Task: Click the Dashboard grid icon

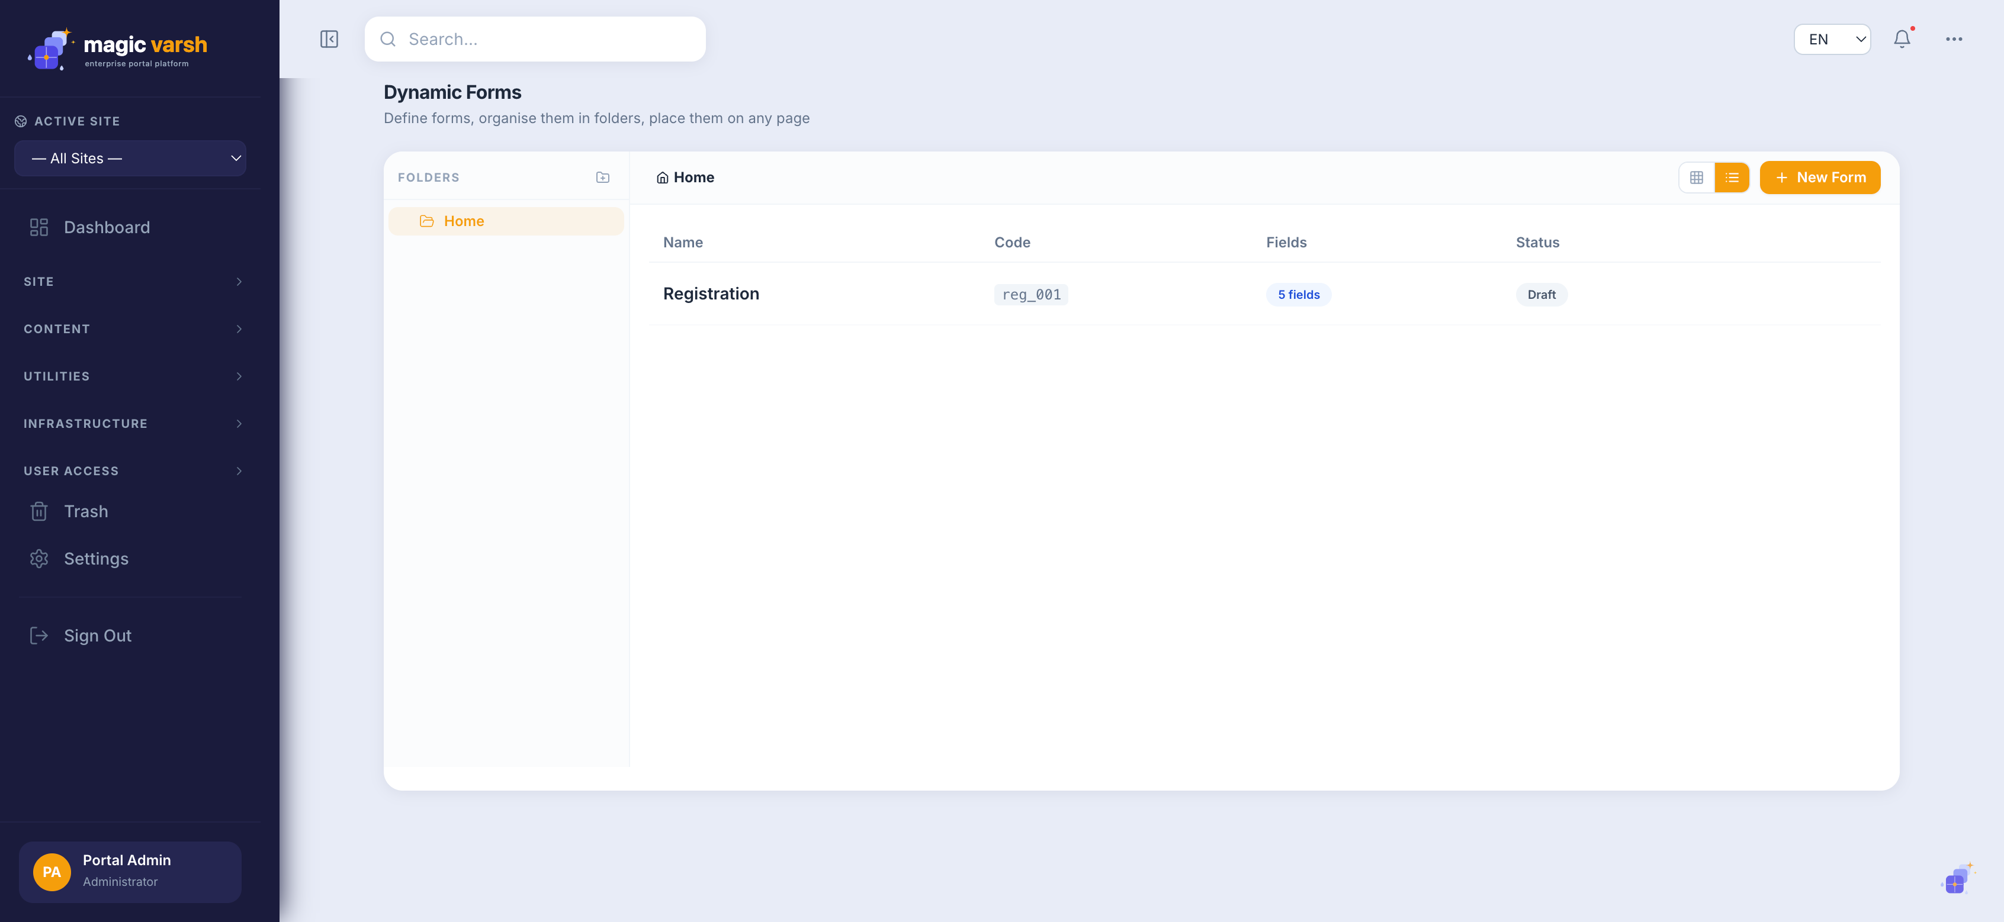Action: [x=39, y=227]
